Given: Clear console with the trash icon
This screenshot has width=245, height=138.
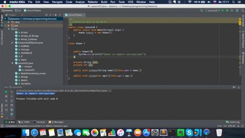Looking at the screenshot, I should click(11, 114).
